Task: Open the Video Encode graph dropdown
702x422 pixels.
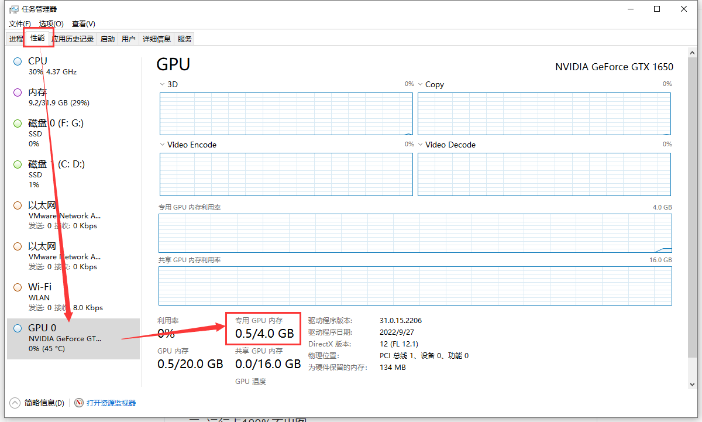Action: 163,145
